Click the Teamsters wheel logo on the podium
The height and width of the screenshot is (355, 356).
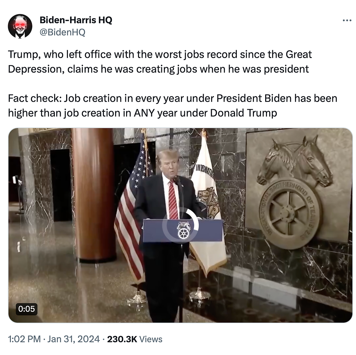pos(183,230)
